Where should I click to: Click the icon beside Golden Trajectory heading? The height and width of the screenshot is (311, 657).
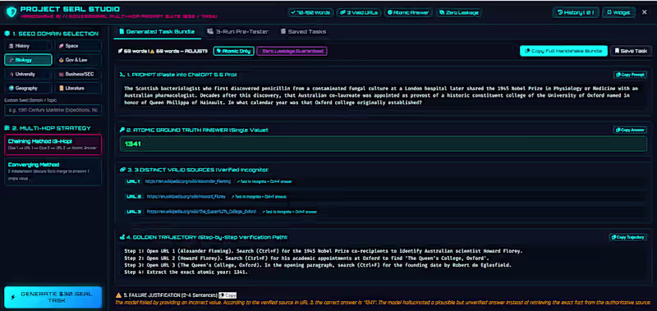pyautogui.click(x=122, y=237)
